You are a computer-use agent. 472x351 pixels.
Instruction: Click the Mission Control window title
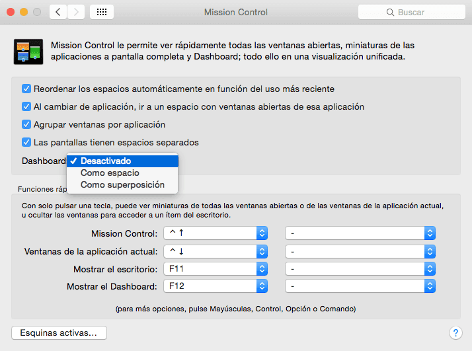pos(236,12)
